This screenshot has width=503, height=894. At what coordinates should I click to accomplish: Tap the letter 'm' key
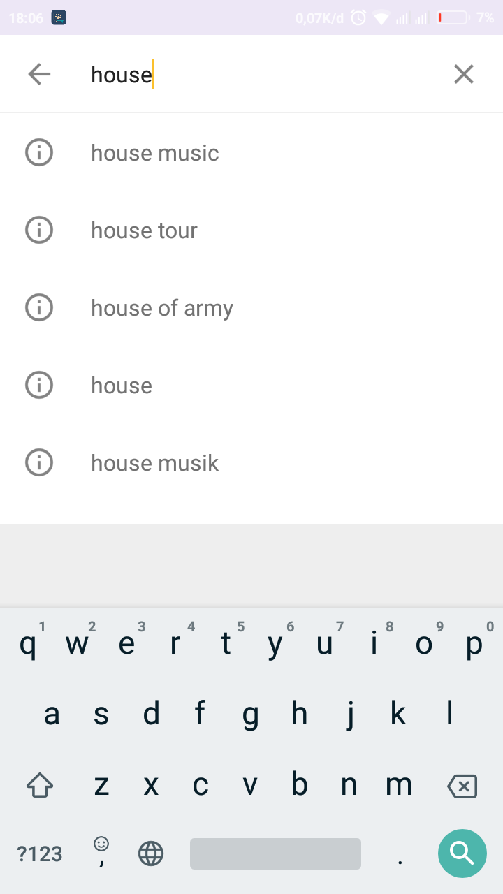[399, 786]
